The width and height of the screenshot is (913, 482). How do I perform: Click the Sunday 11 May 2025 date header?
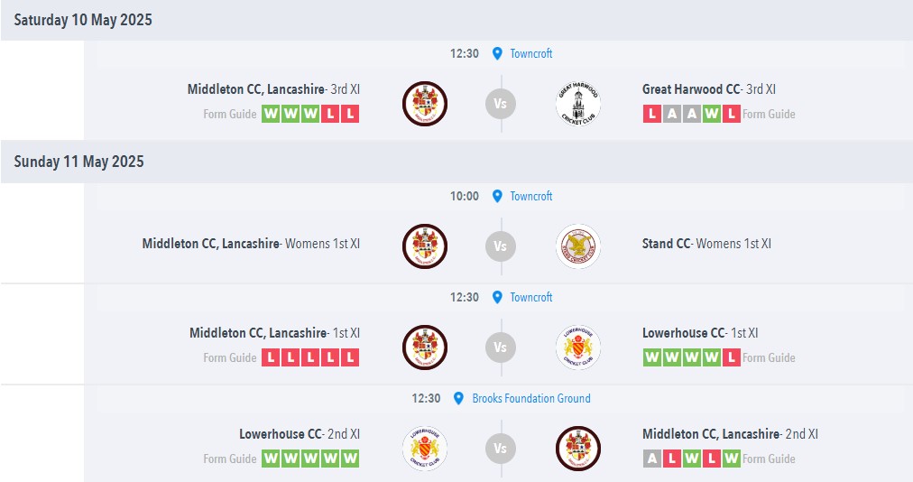79,162
